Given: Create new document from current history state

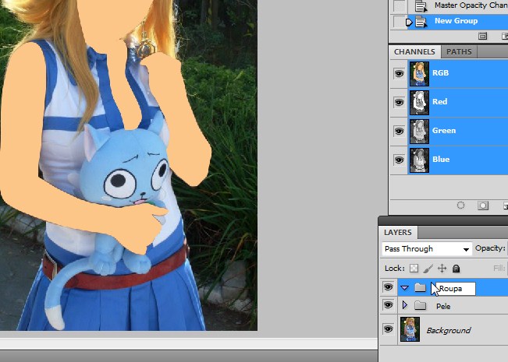Looking at the screenshot, I should 482,36.
